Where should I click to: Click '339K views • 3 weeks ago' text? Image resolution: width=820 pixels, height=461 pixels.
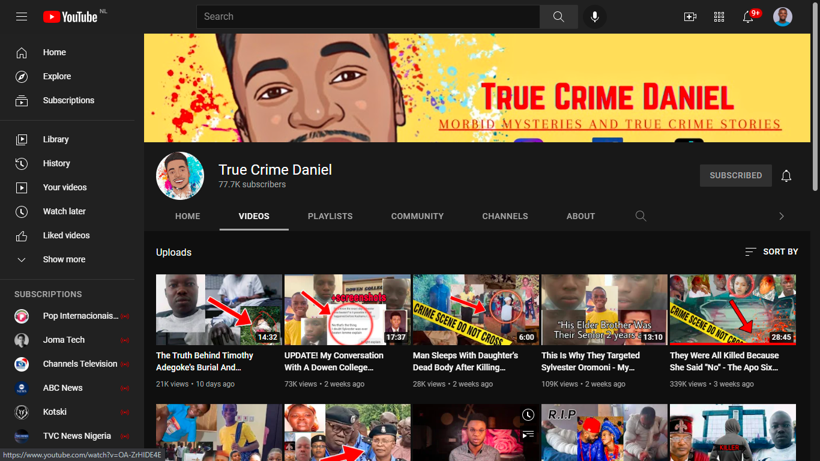712,384
